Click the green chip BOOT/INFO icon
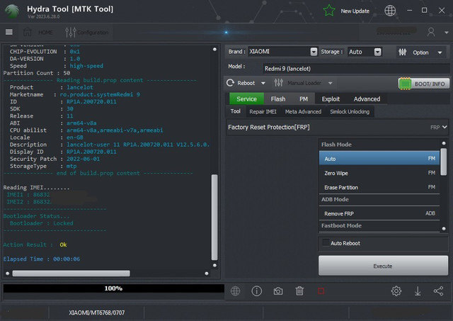The image size is (453, 321). pos(405,84)
